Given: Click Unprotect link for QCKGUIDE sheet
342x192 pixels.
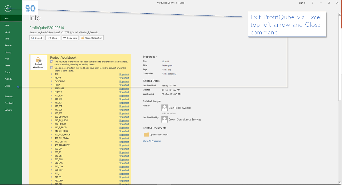Looking at the screenshot, I should click(x=124, y=81).
